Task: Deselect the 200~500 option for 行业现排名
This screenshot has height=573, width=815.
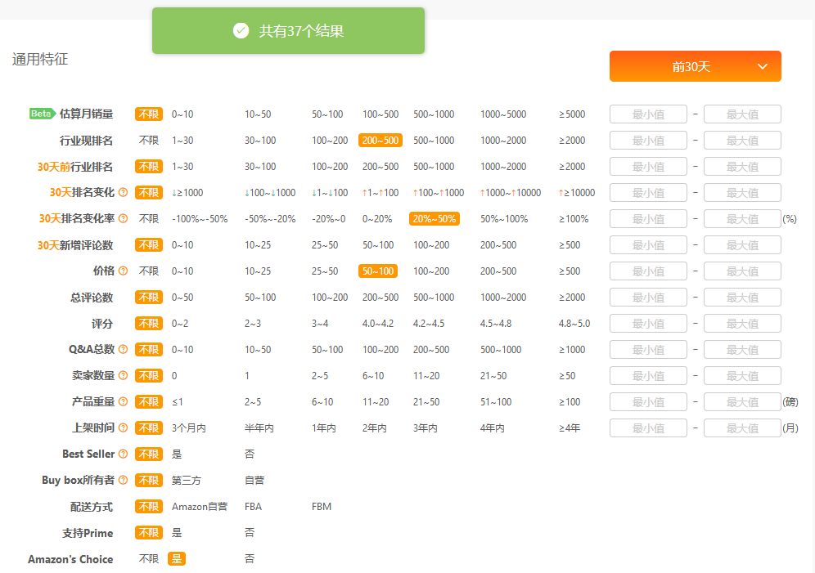Action: point(380,141)
